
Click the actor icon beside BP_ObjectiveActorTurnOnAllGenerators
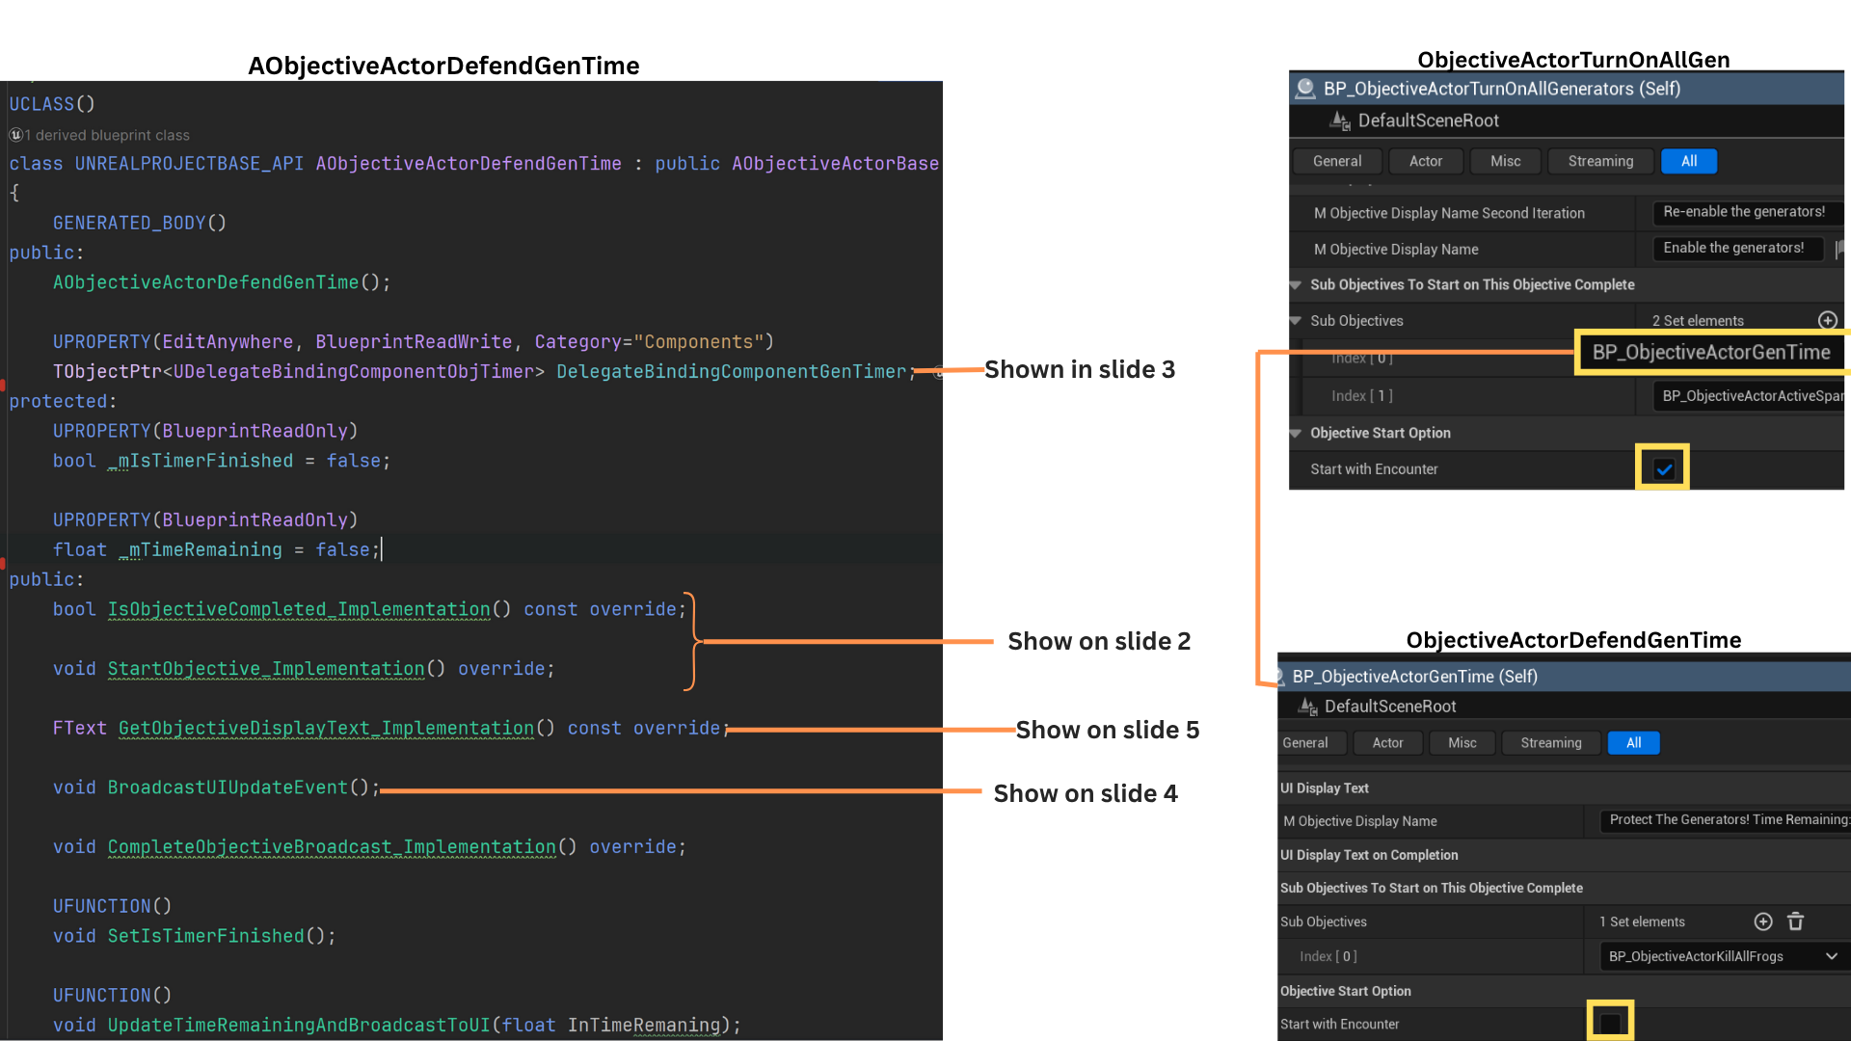click(1305, 89)
